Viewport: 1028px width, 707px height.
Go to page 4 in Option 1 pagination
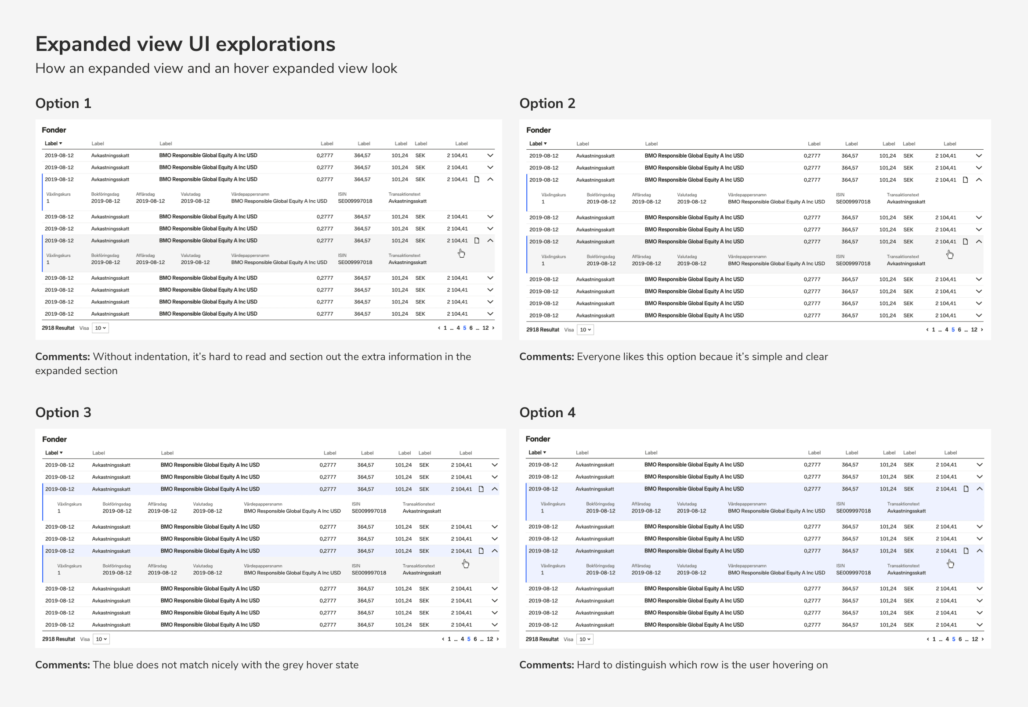(458, 328)
